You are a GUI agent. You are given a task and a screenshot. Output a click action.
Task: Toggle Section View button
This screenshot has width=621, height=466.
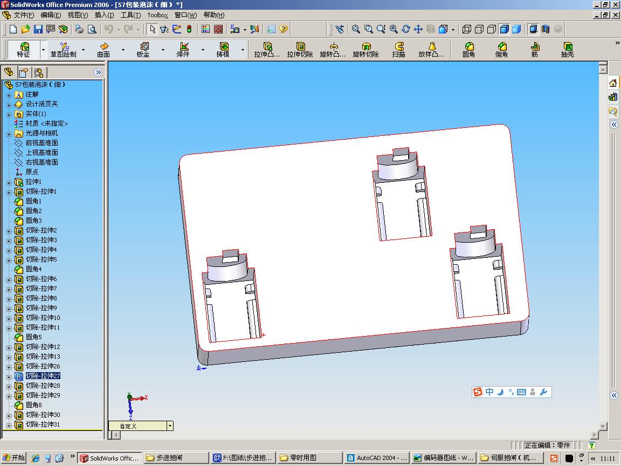click(x=546, y=29)
